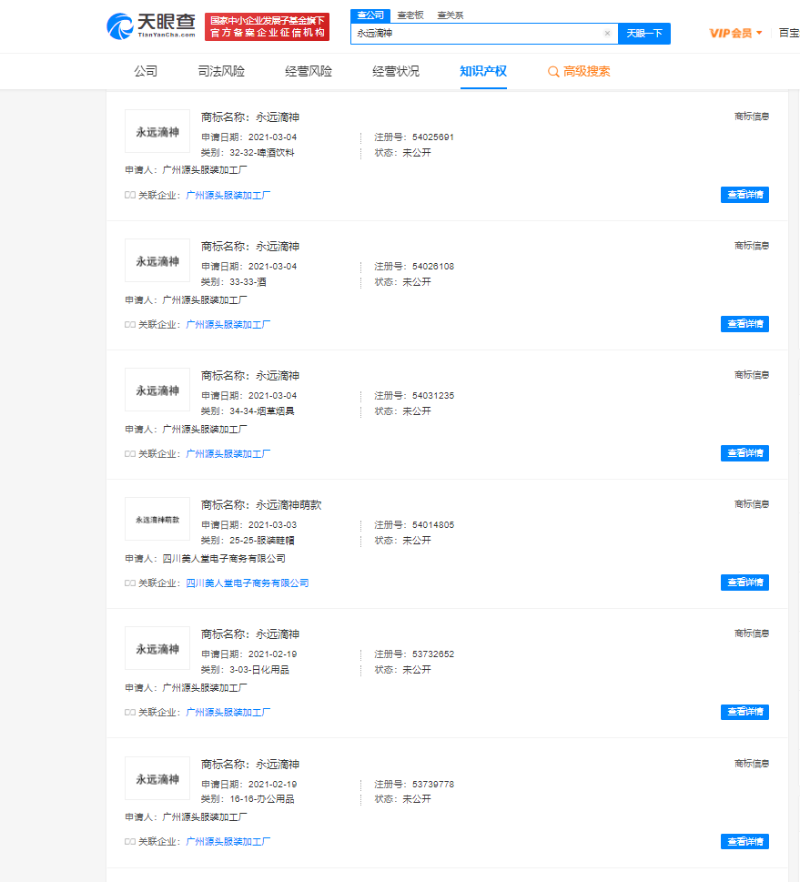This screenshot has height=882, width=800.
Task: View details for registration 54025691
Action: click(744, 195)
